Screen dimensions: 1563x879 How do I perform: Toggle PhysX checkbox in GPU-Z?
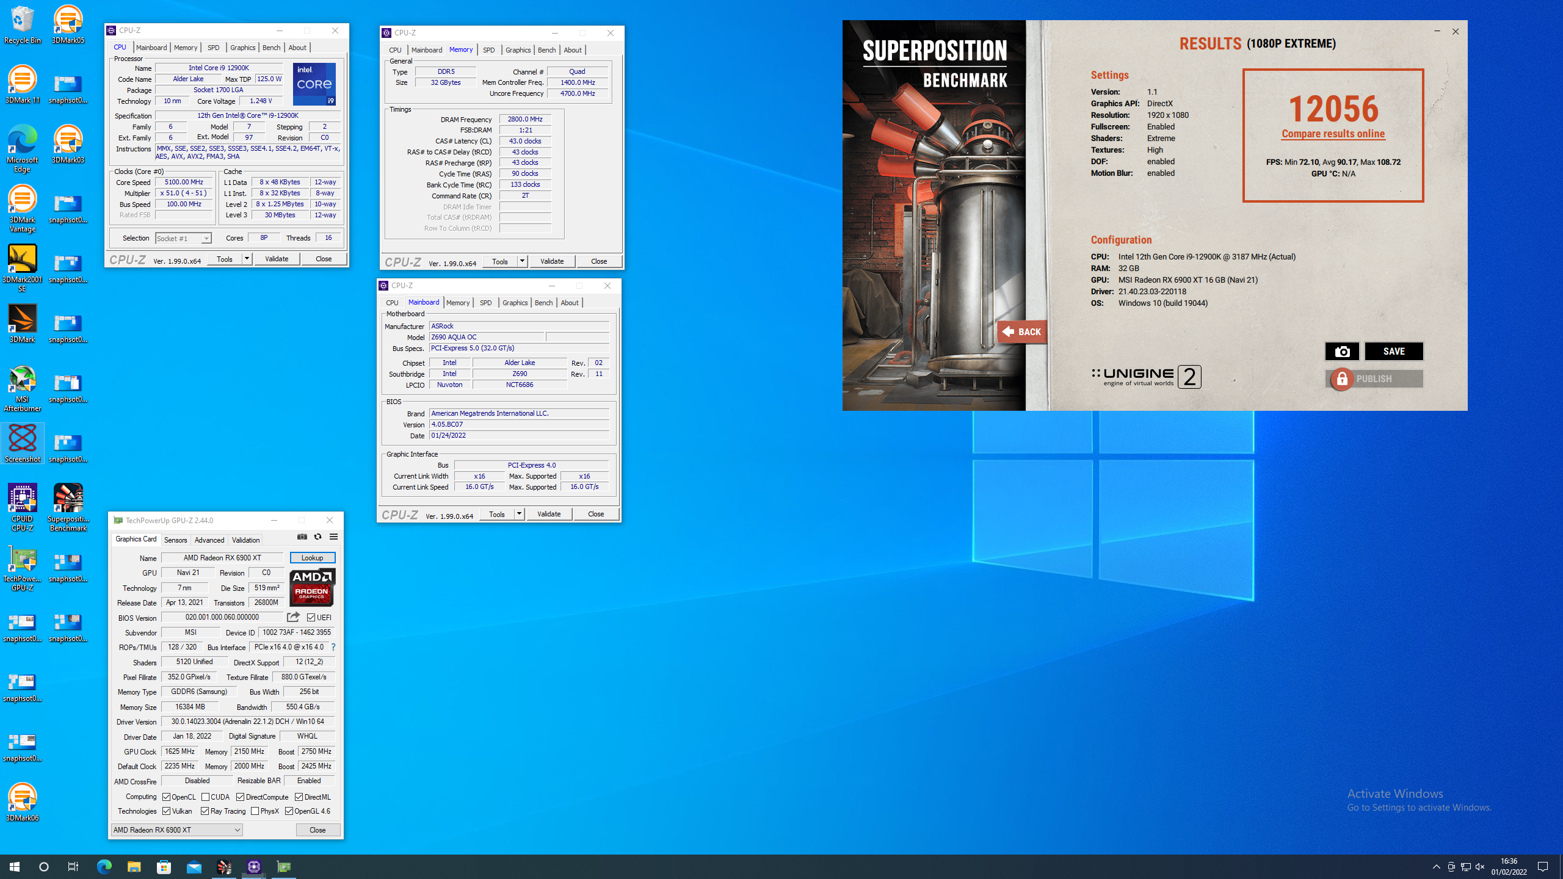point(255,811)
